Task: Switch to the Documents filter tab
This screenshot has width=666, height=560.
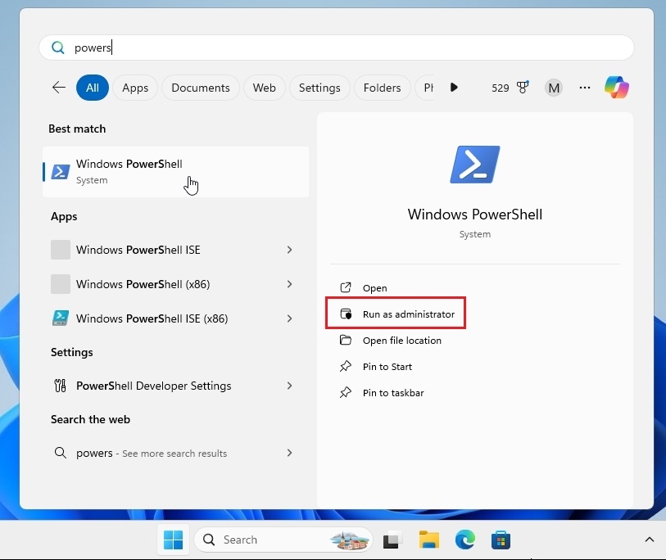Action: 200,88
